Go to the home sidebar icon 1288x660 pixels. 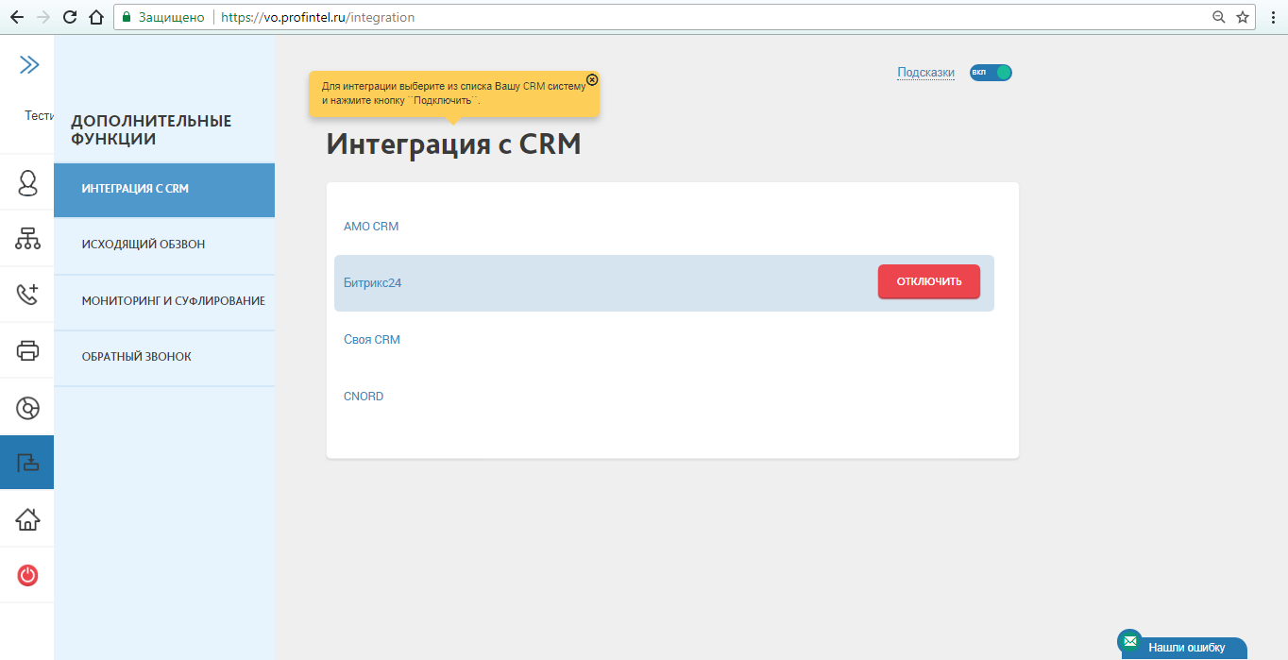tap(27, 518)
